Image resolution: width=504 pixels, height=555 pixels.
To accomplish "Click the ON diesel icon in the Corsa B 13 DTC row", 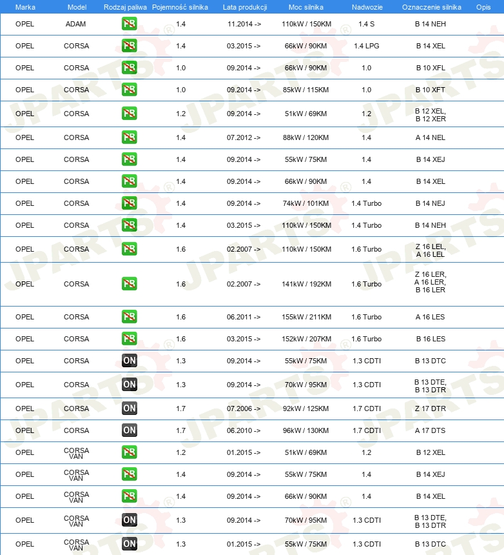I will click(129, 361).
